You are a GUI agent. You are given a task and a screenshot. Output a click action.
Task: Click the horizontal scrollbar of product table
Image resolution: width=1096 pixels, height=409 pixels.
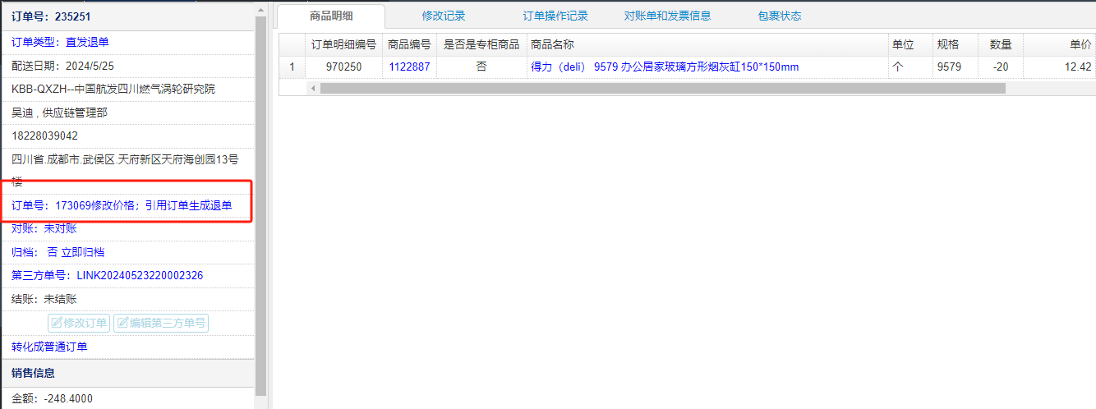pyautogui.click(x=662, y=88)
